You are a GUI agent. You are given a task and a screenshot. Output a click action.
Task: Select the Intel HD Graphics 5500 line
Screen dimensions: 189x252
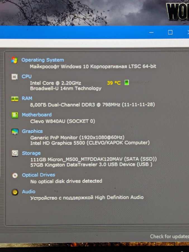90,143
